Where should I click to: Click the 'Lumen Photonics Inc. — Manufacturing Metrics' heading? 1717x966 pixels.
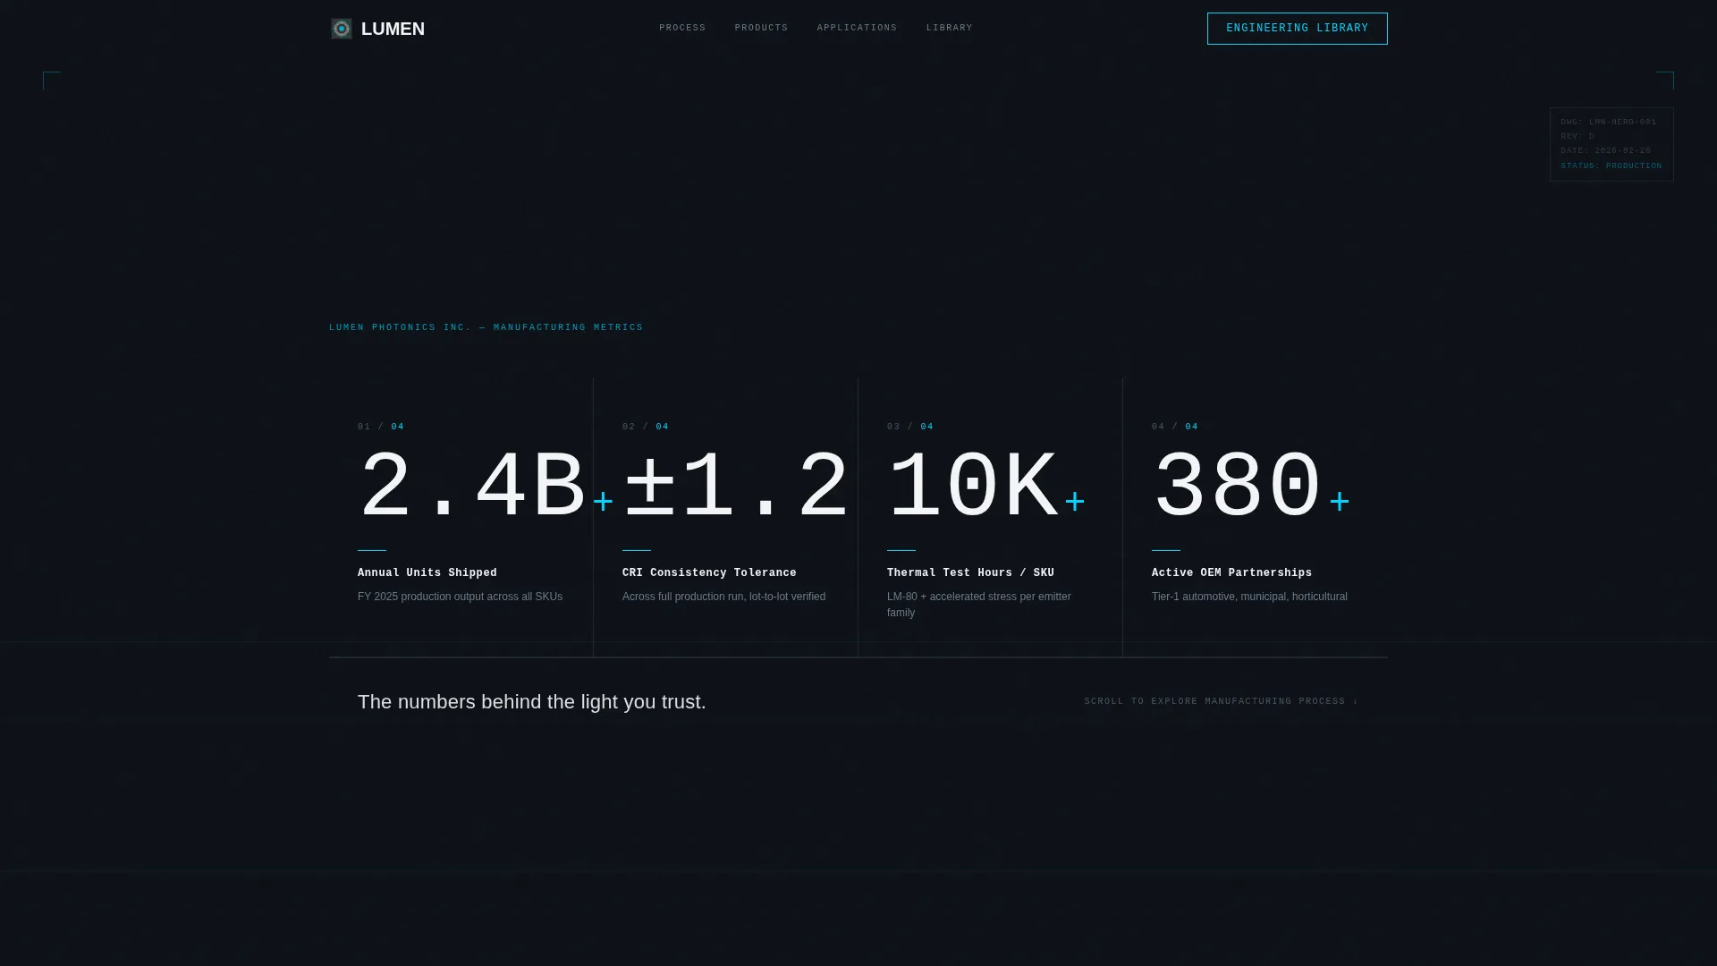(x=486, y=328)
